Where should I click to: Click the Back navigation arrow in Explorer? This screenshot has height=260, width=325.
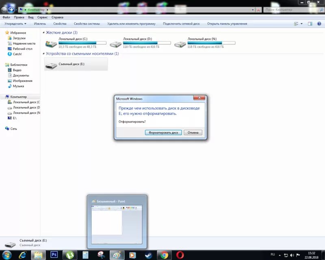4,10
